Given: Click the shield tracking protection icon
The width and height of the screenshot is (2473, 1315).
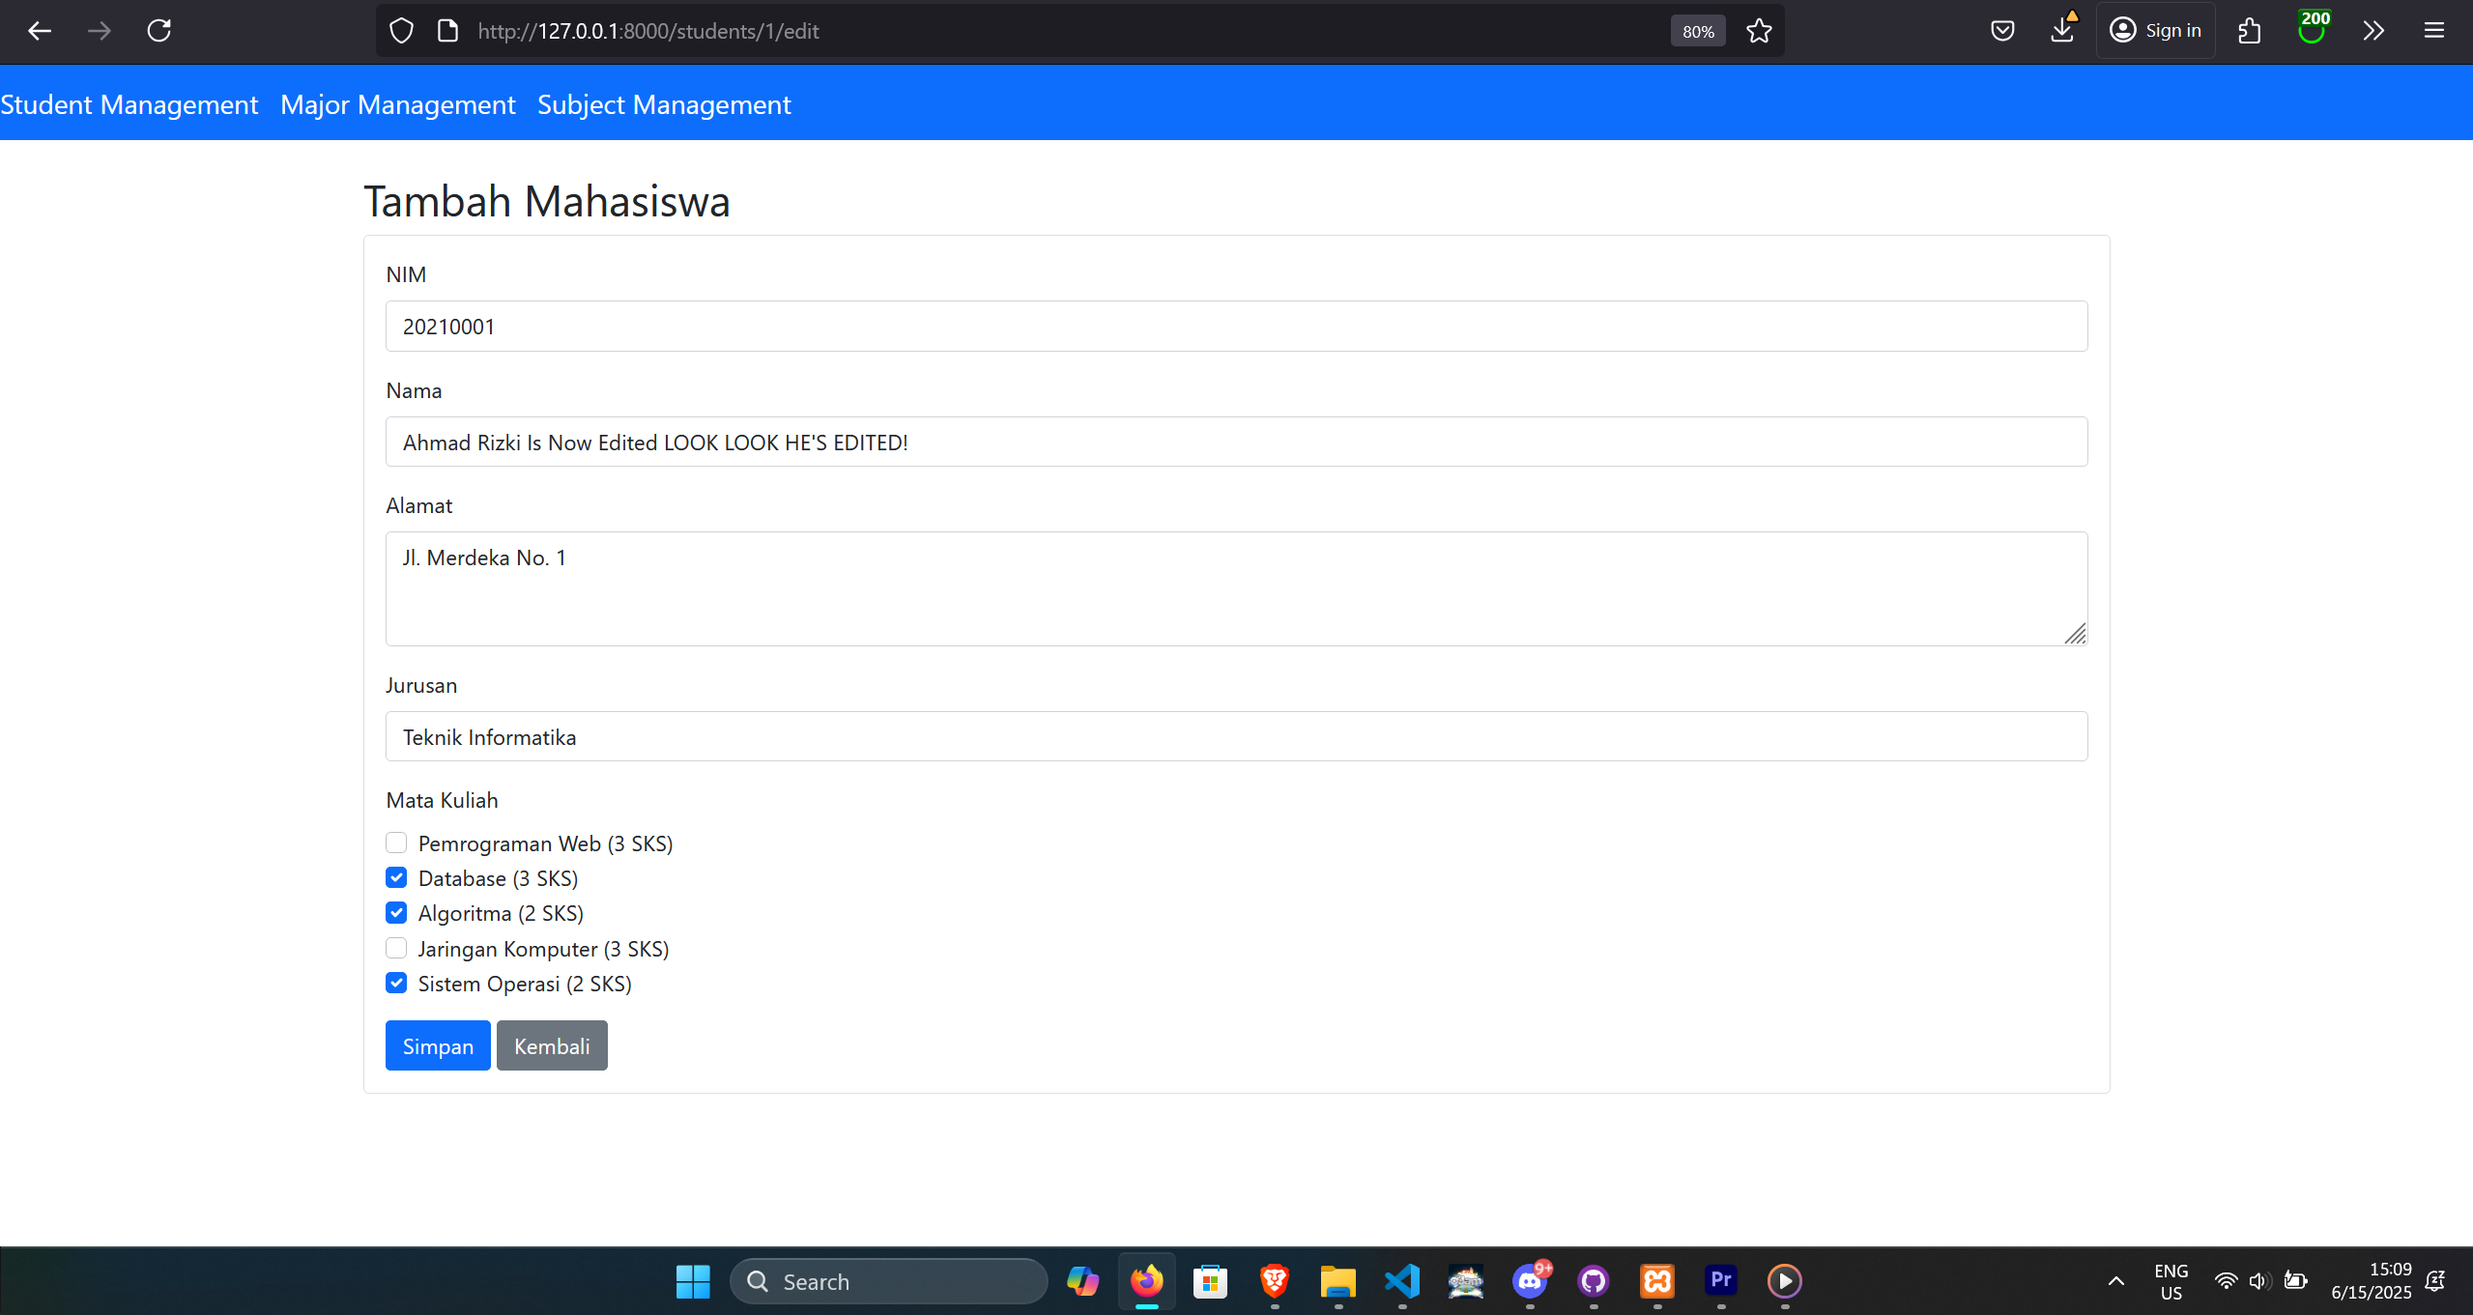Looking at the screenshot, I should click(401, 31).
